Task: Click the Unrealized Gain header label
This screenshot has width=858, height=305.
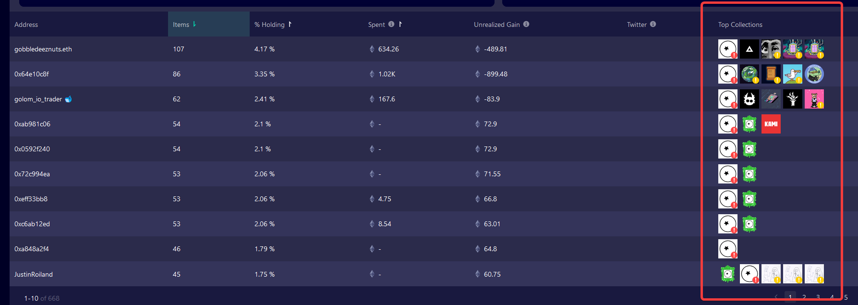Action: (x=496, y=24)
